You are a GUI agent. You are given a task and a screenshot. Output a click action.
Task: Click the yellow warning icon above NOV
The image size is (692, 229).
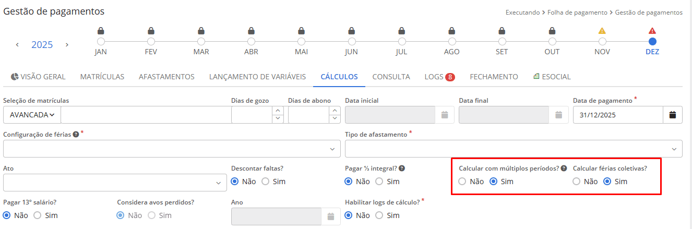(602, 30)
